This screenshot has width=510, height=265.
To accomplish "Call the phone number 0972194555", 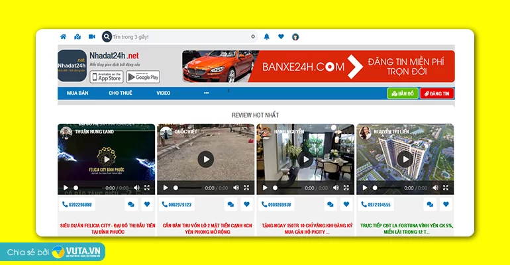I will tap(376, 205).
